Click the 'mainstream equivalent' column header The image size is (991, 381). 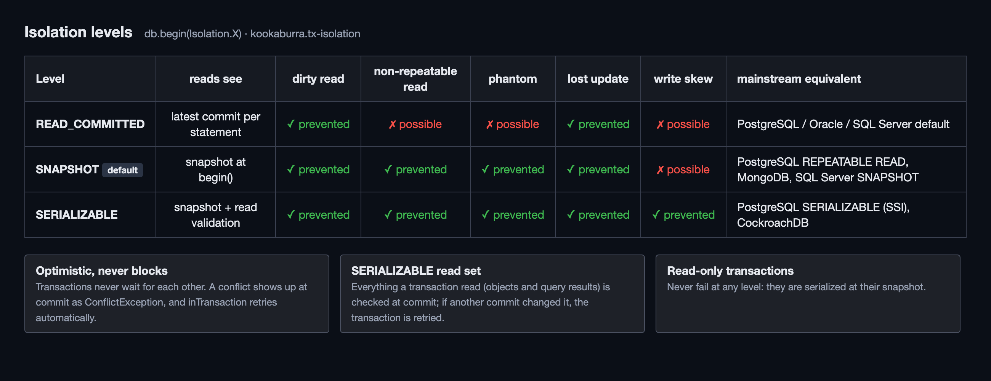pos(799,79)
